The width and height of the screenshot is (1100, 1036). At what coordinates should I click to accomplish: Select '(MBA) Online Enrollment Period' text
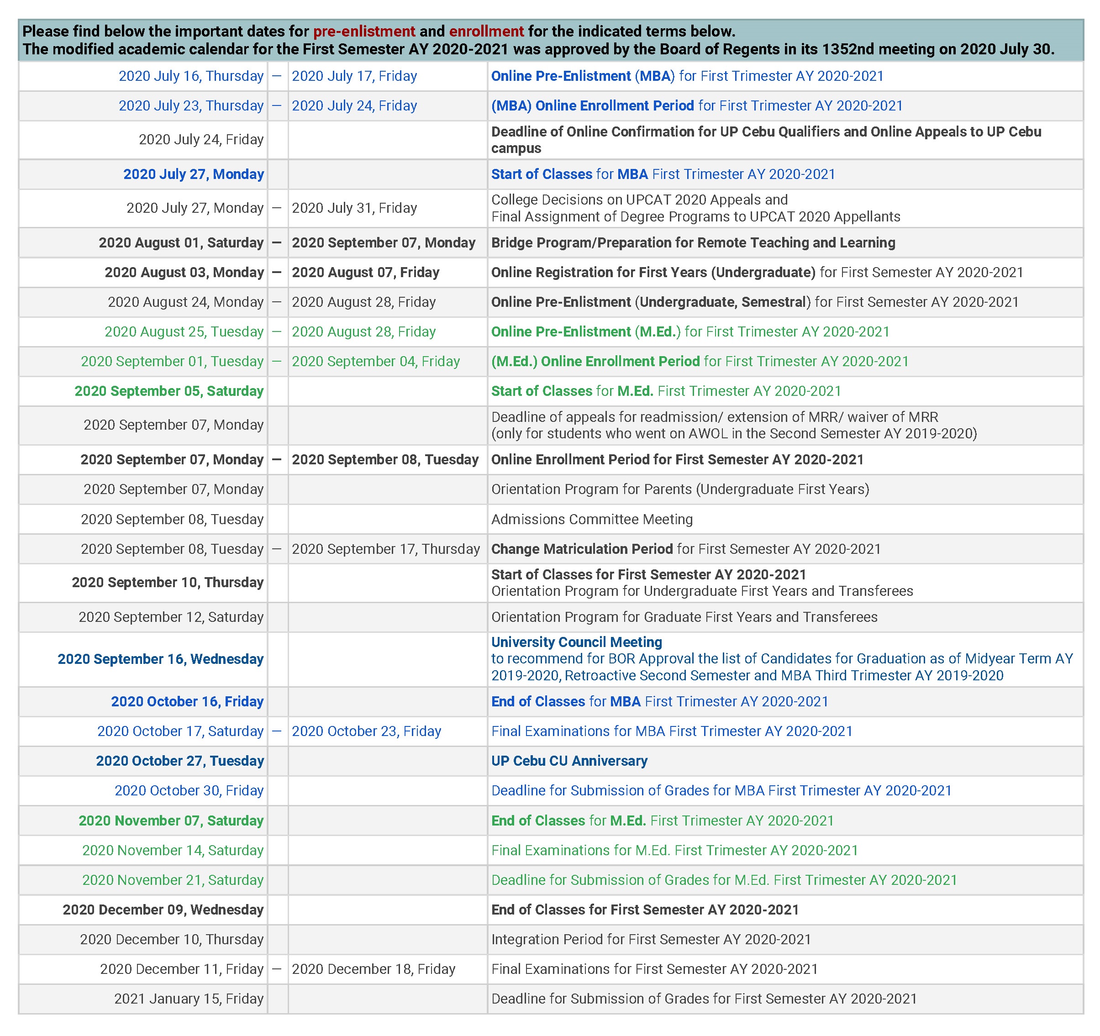point(592,106)
